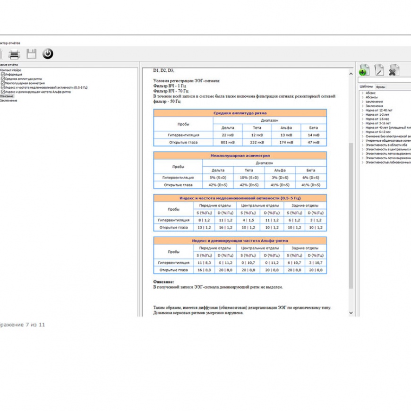Switch to the Фразы tab

tap(380, 87)
